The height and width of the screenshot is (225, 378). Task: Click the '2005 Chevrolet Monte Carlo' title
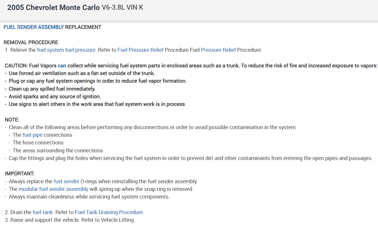[53, 8]
